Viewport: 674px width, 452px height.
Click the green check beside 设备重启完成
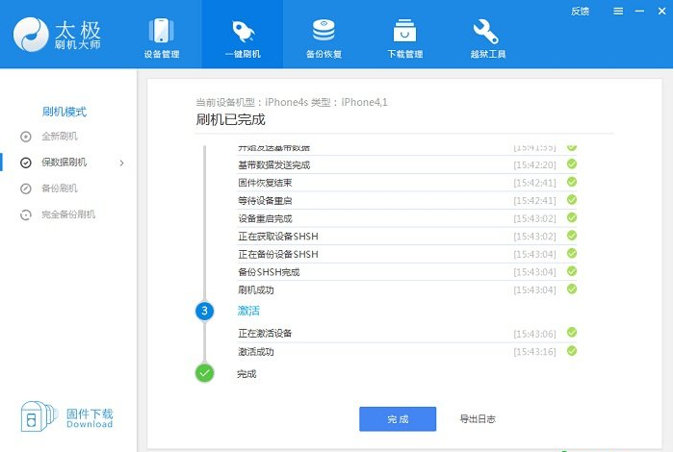pyautogui.click(x=572, y=217)
